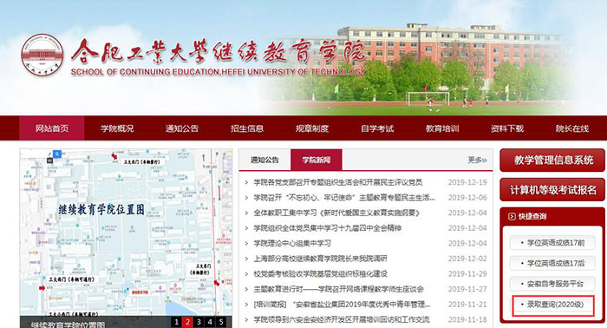Click the 合肥工业大学继续教育学院 calligraphy banner title
The height and width of the screenshot is (328, 607).
(219, 51)
